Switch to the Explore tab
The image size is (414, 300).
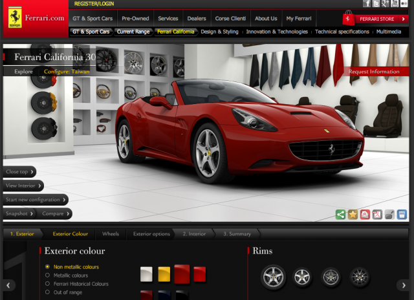(x=23, y=72)
